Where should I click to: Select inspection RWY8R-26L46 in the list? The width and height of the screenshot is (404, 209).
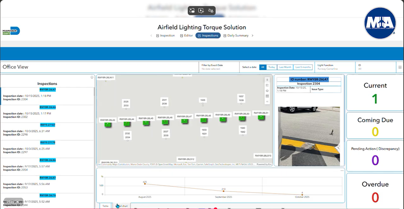point(47,114)
